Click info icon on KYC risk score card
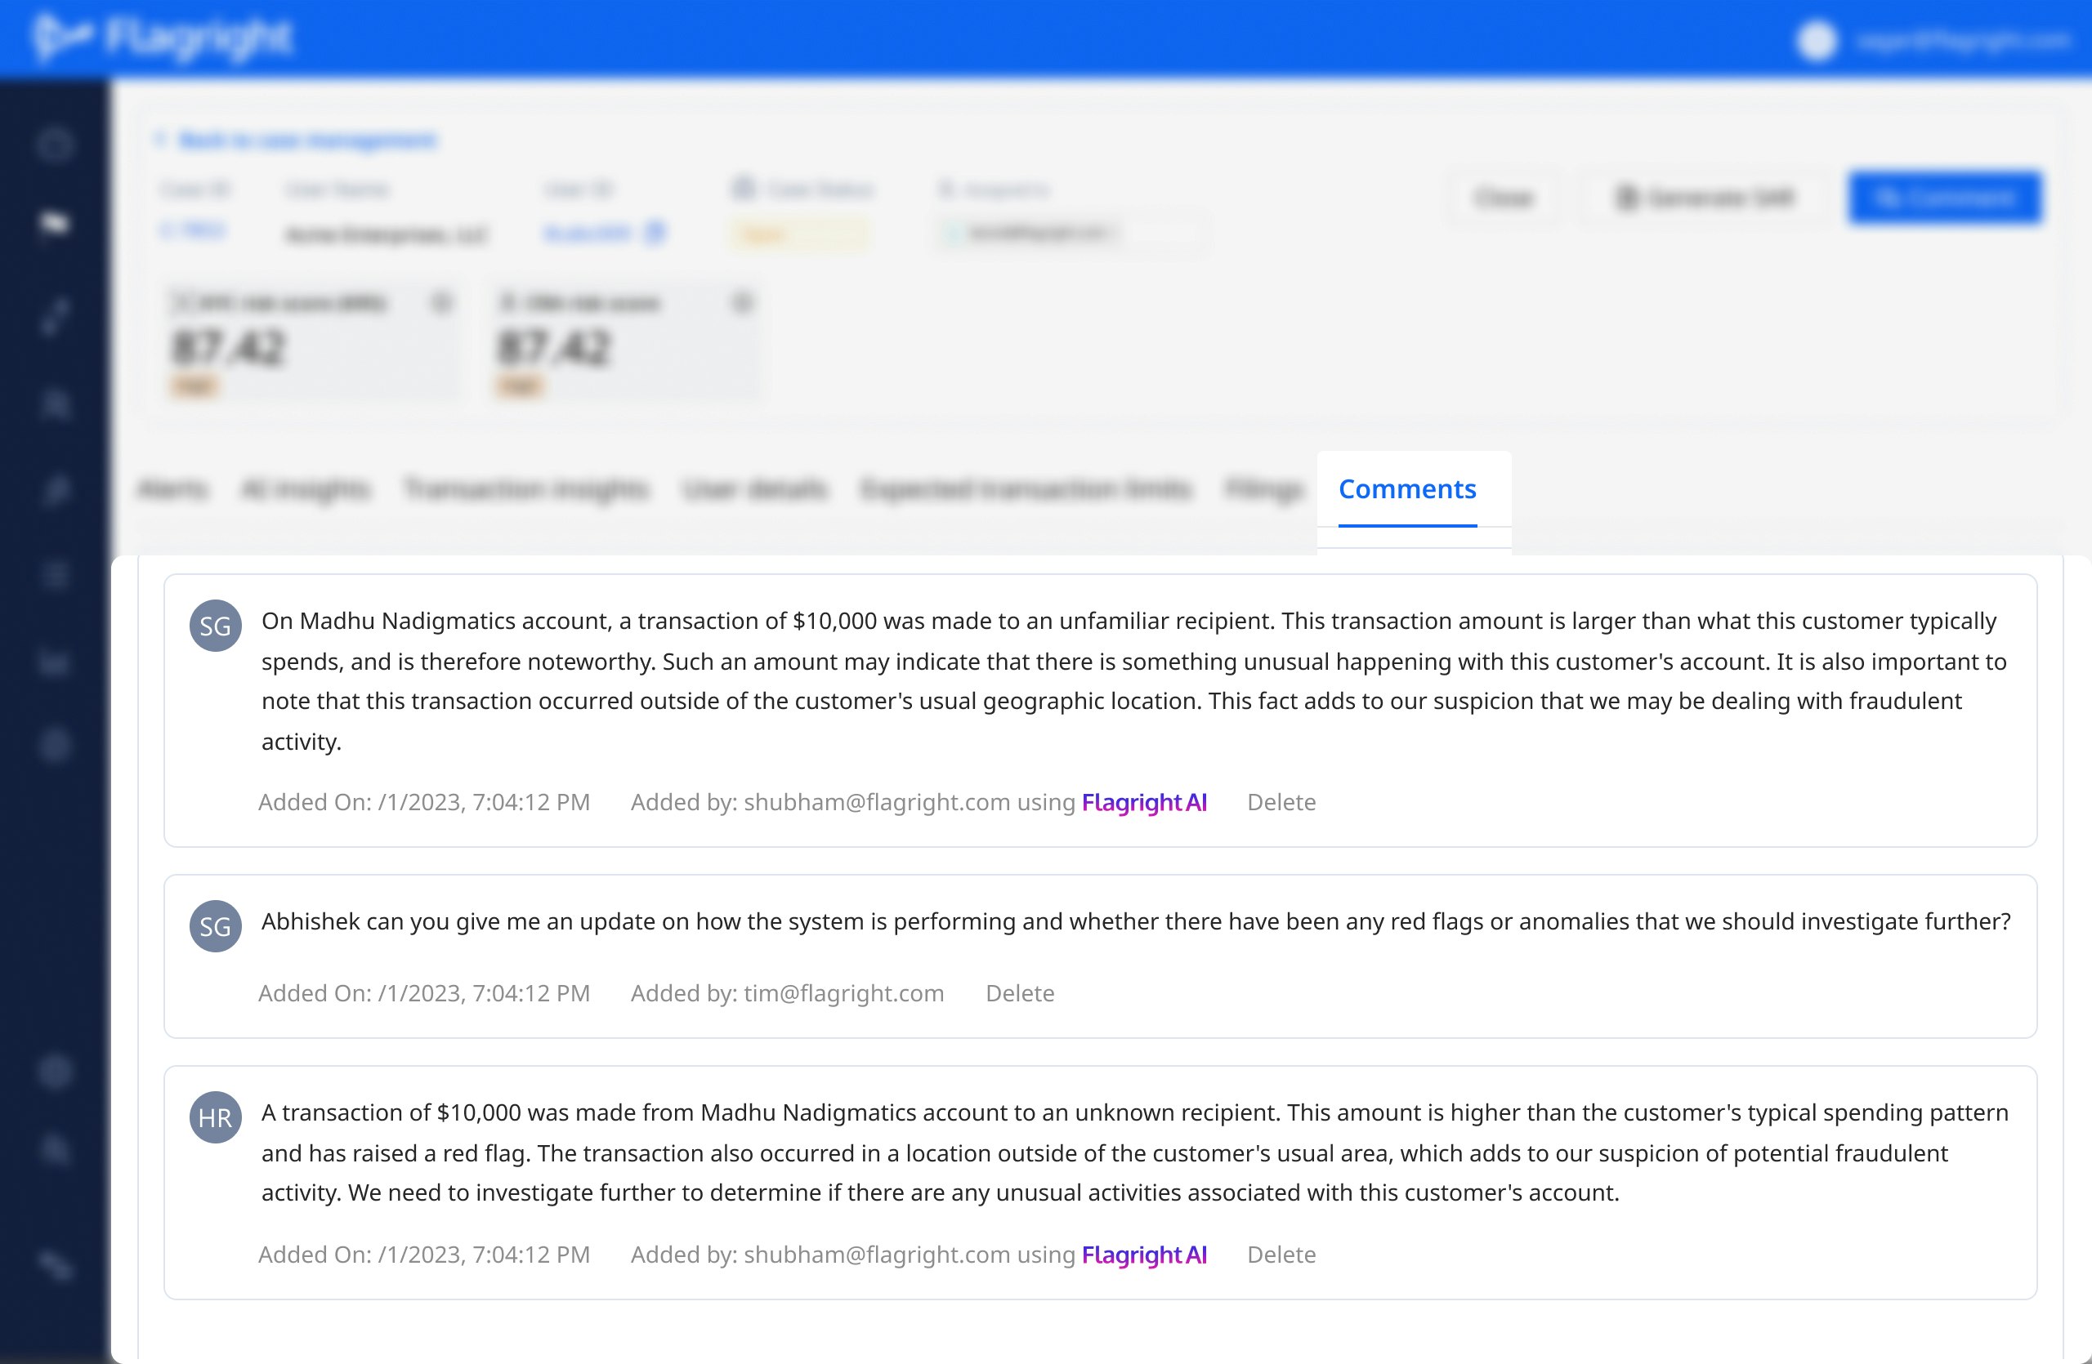 point(441,303)
